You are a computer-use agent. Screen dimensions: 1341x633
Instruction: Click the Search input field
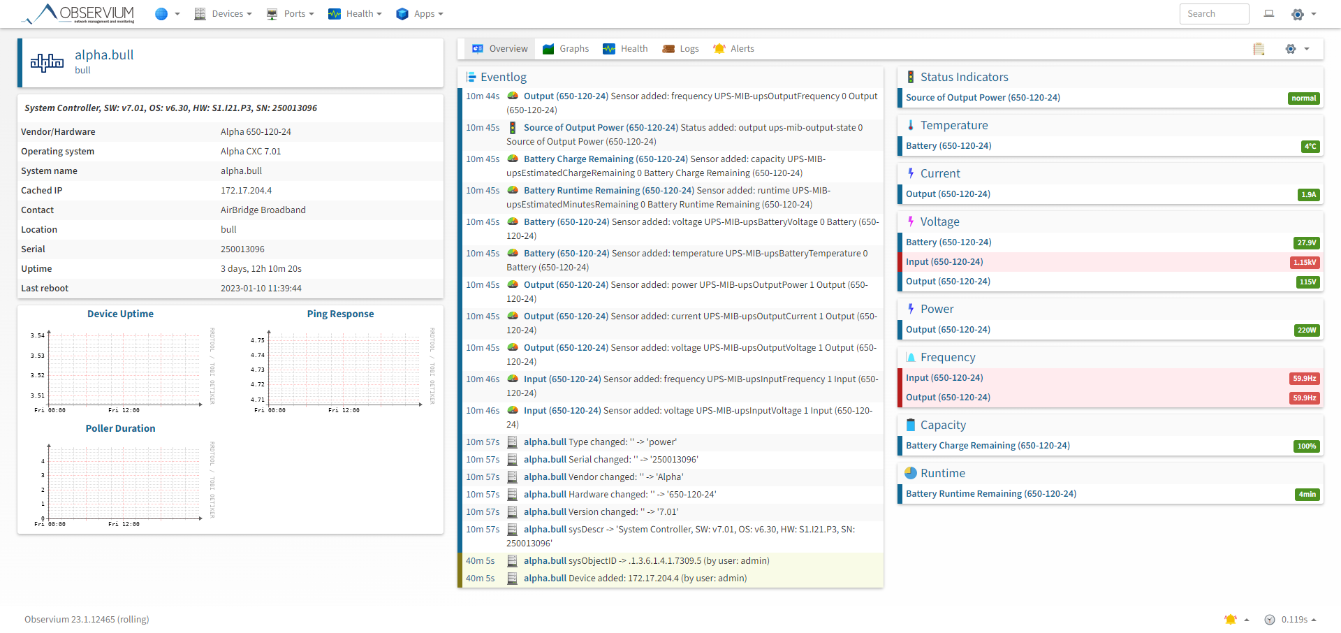[x=1214, y=14]
